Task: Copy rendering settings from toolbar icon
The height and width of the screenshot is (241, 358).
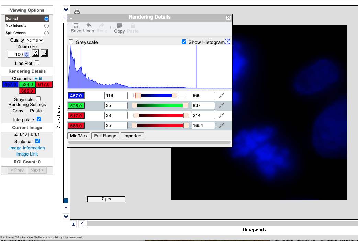Action: (119, 28)
